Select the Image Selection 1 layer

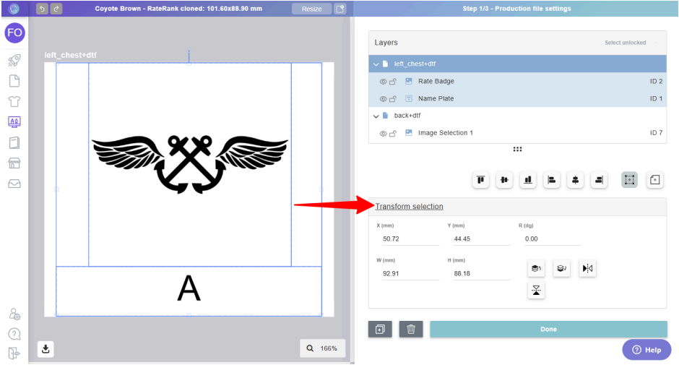pyautogui.click(x=446, y=134)
